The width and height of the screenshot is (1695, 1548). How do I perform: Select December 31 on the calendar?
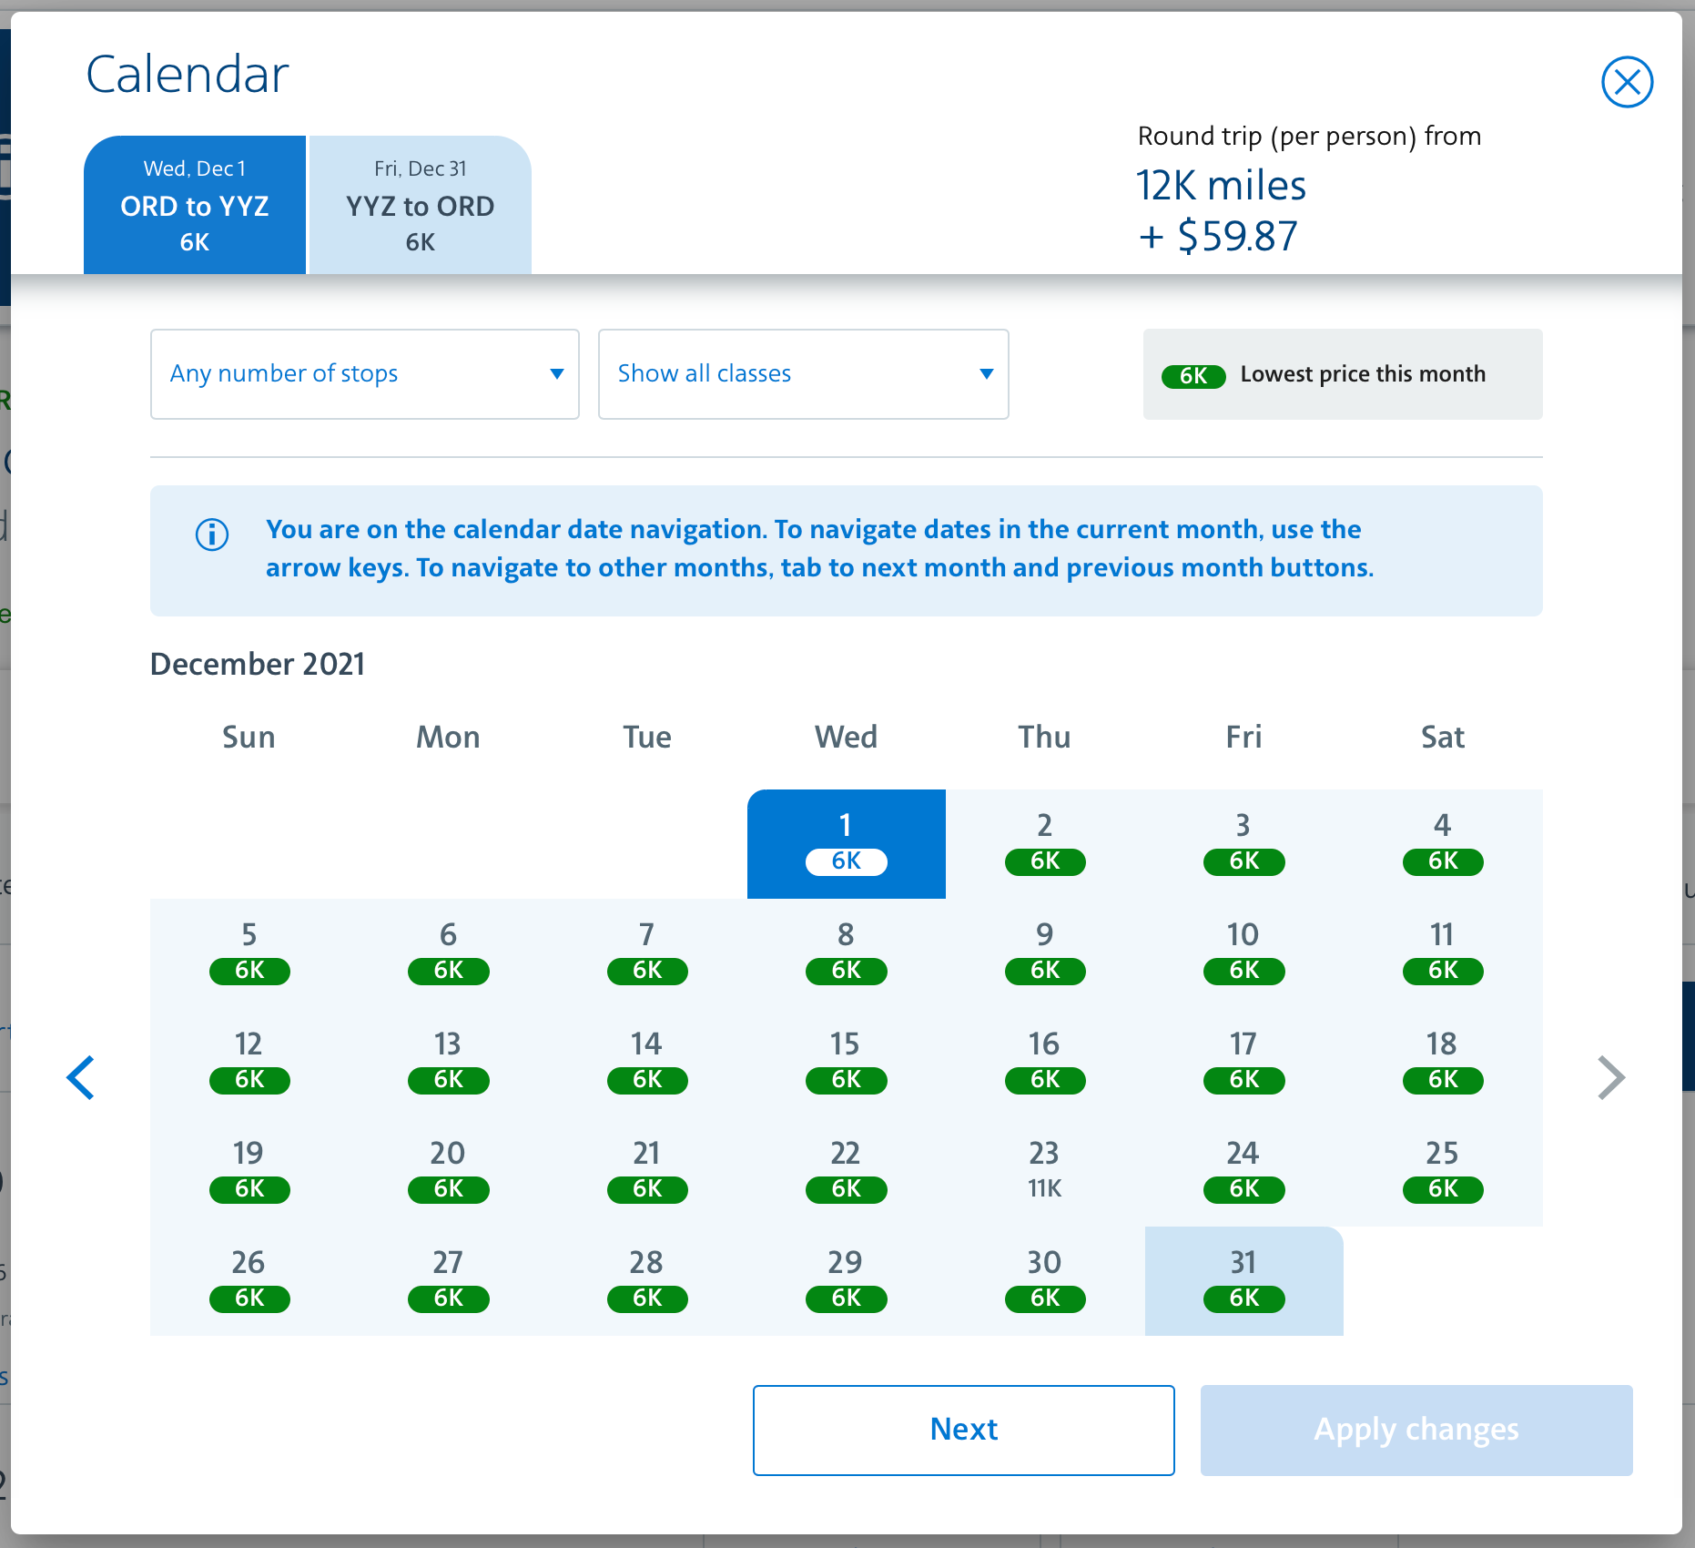[1244, 1281]
